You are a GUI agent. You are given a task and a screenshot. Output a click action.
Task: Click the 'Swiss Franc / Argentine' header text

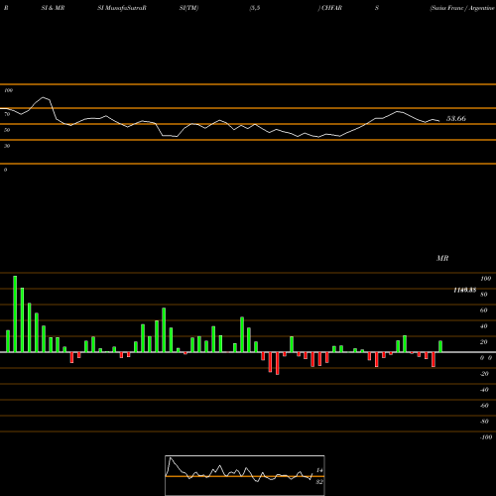tap(462, 8)
